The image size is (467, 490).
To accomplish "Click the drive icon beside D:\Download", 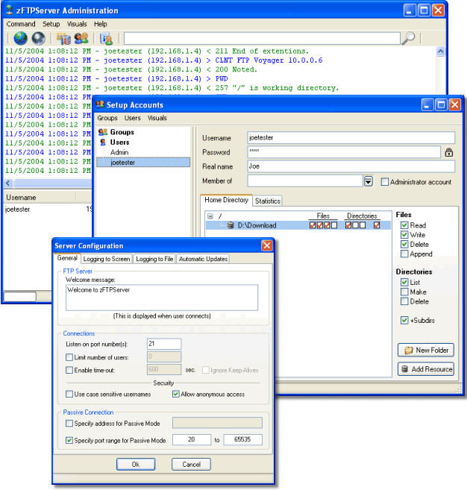I will [x=231, y=225].
